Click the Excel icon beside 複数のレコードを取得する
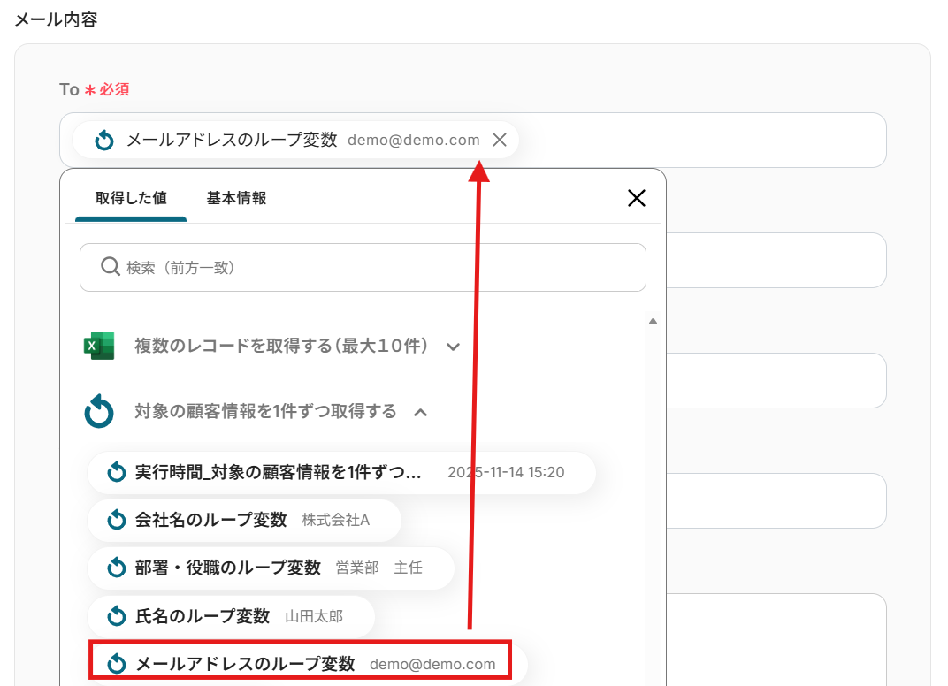 [x=99, y=346]
